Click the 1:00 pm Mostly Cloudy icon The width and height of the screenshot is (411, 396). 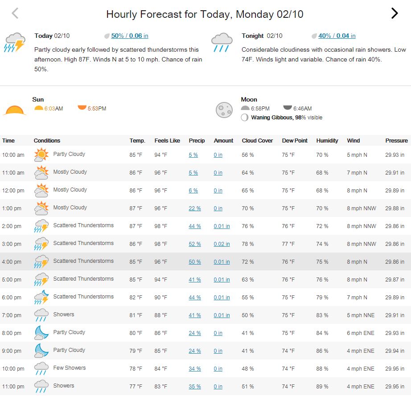coord(41,208)
